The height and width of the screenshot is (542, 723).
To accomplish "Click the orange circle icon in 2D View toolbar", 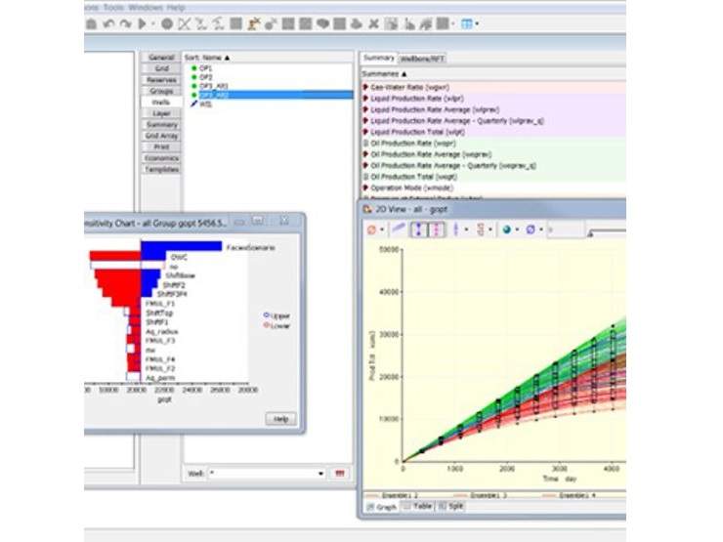I will point(372,230).
